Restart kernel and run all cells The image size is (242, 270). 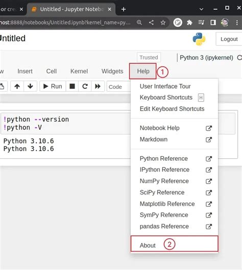click(98, 86)
